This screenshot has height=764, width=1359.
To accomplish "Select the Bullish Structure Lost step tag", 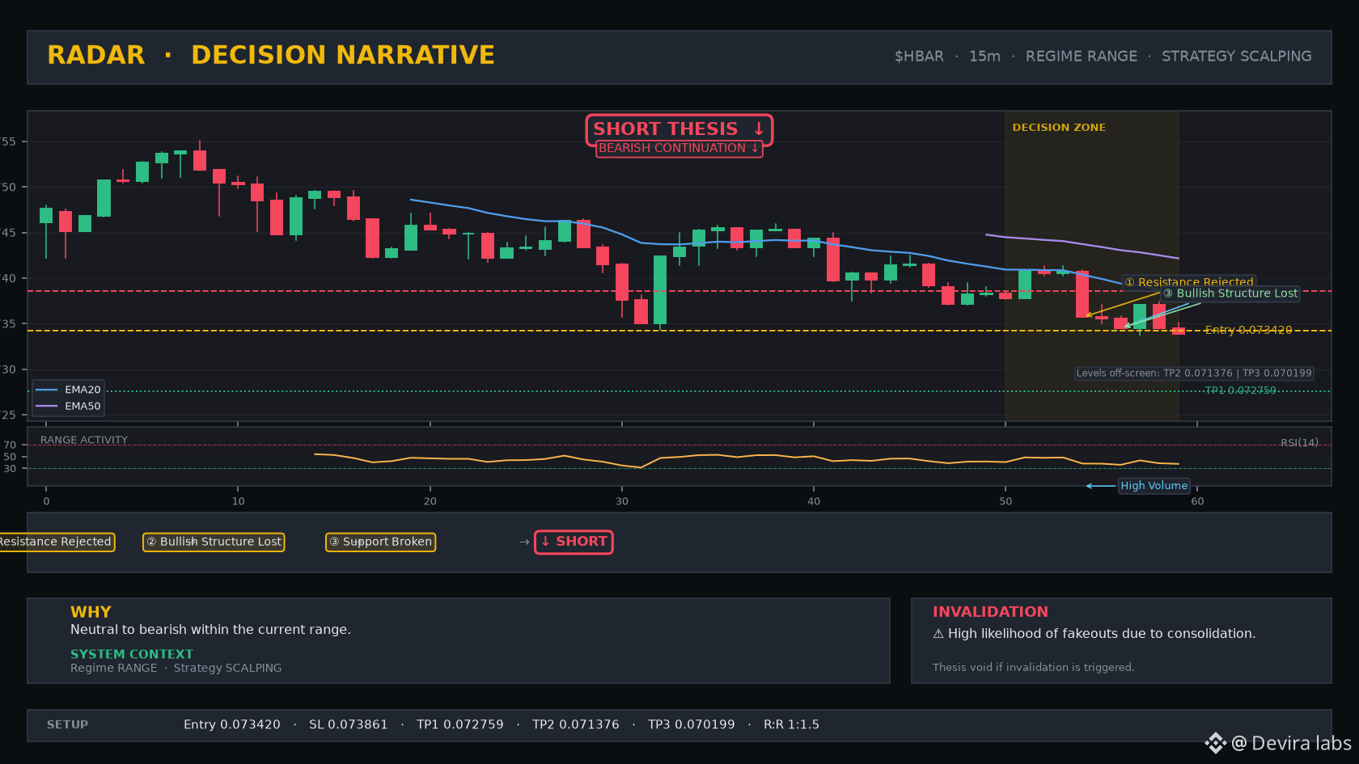I will click(x=214, y=542).
